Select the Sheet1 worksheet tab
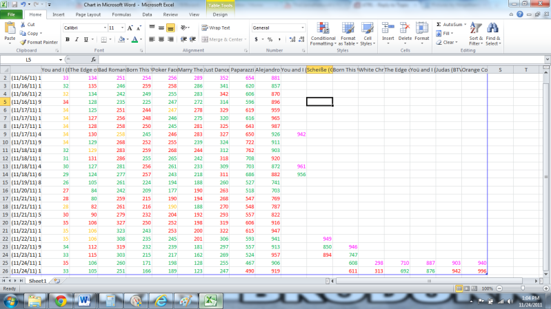Viewport: 551px width, 309px height. (37, 281)
